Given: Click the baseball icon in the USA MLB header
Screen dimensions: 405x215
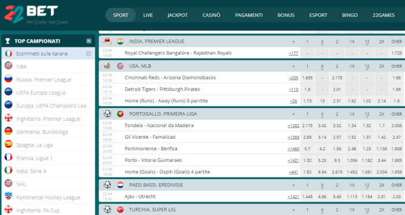Looking at the screenshot, I should pos(107,66).
